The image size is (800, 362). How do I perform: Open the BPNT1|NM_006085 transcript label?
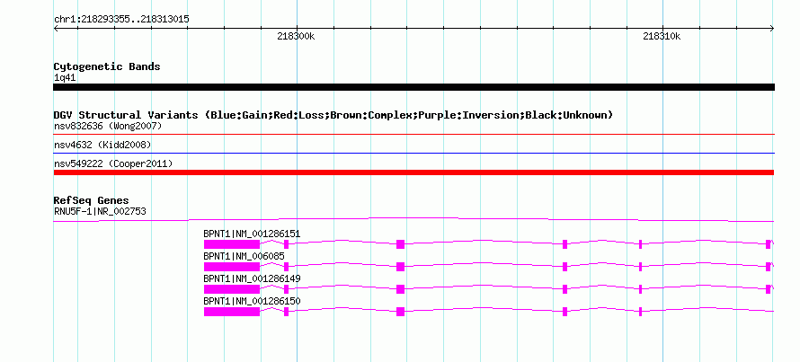244,257
